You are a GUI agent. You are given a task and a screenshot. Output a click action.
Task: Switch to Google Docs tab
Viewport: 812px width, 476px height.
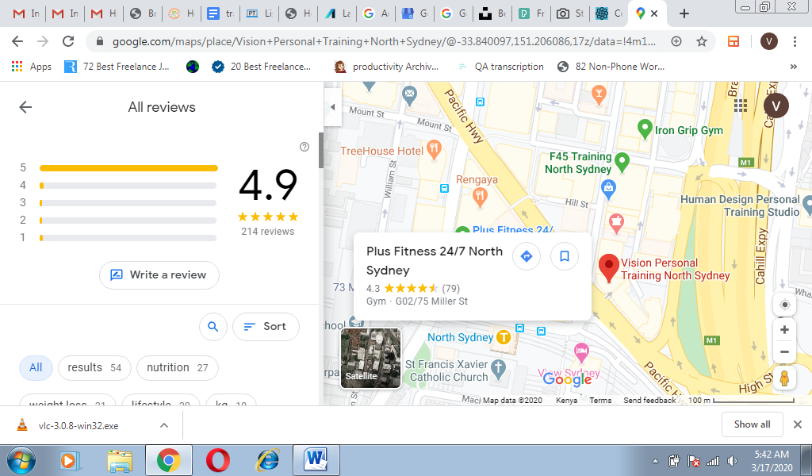click(220, 13)
